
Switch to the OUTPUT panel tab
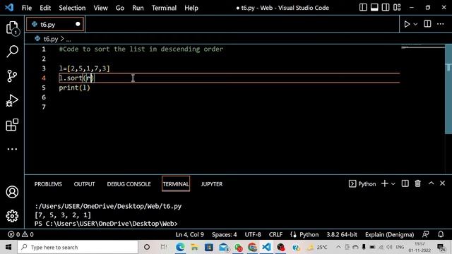coord(84,184)
